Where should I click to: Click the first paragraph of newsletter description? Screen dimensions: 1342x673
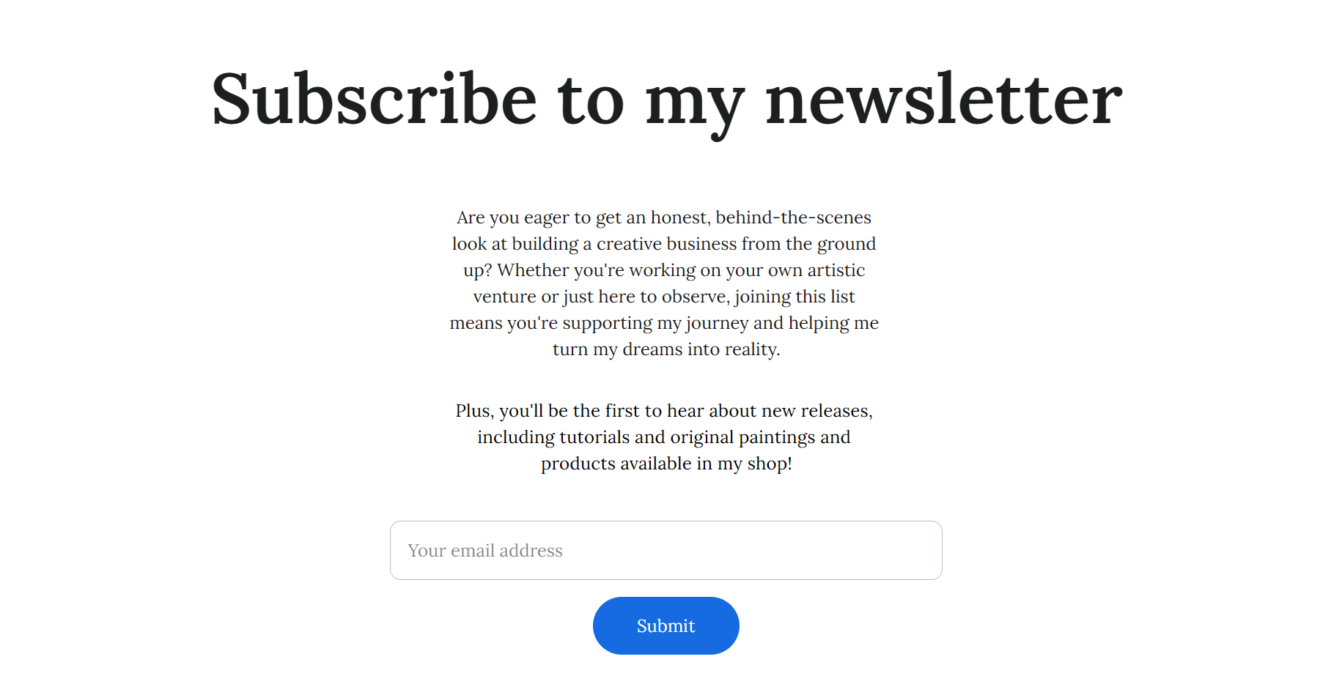point(664,283)
